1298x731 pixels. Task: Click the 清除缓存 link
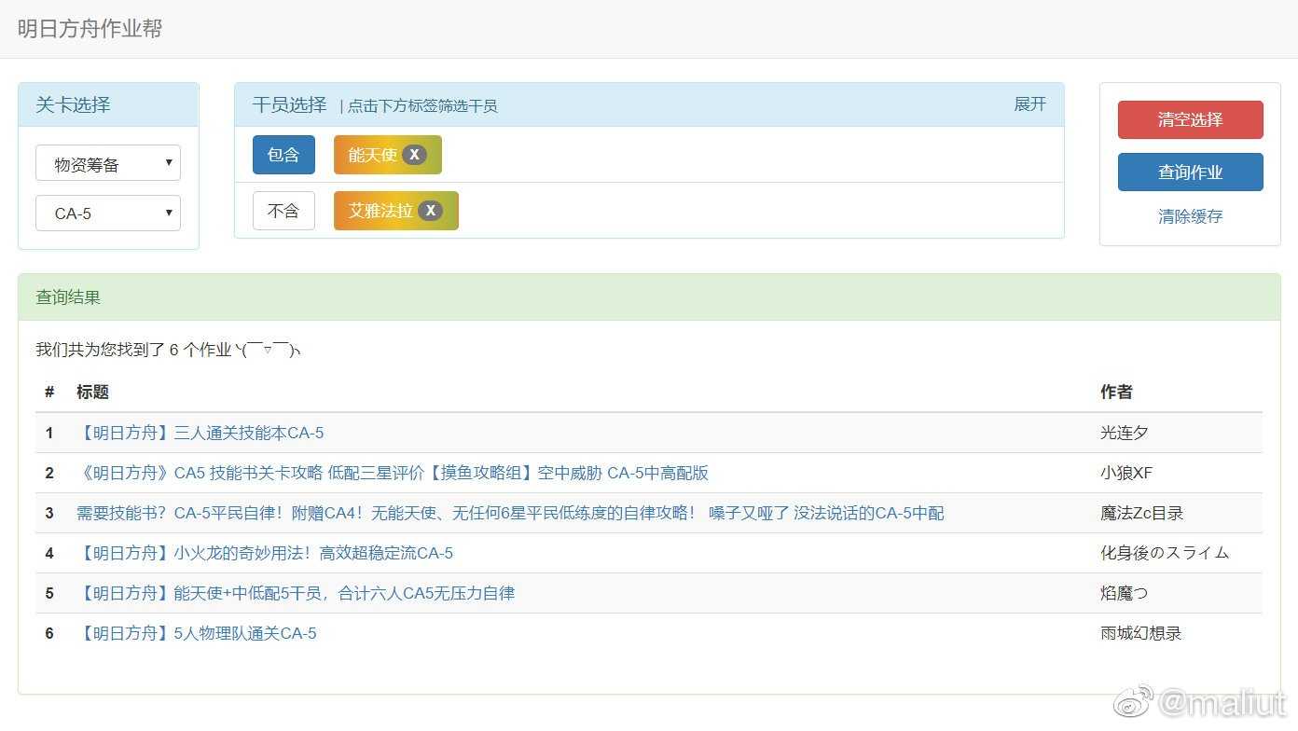click(1190, 216)
